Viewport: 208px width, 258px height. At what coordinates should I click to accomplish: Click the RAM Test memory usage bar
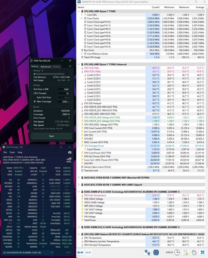pos(51,74)
